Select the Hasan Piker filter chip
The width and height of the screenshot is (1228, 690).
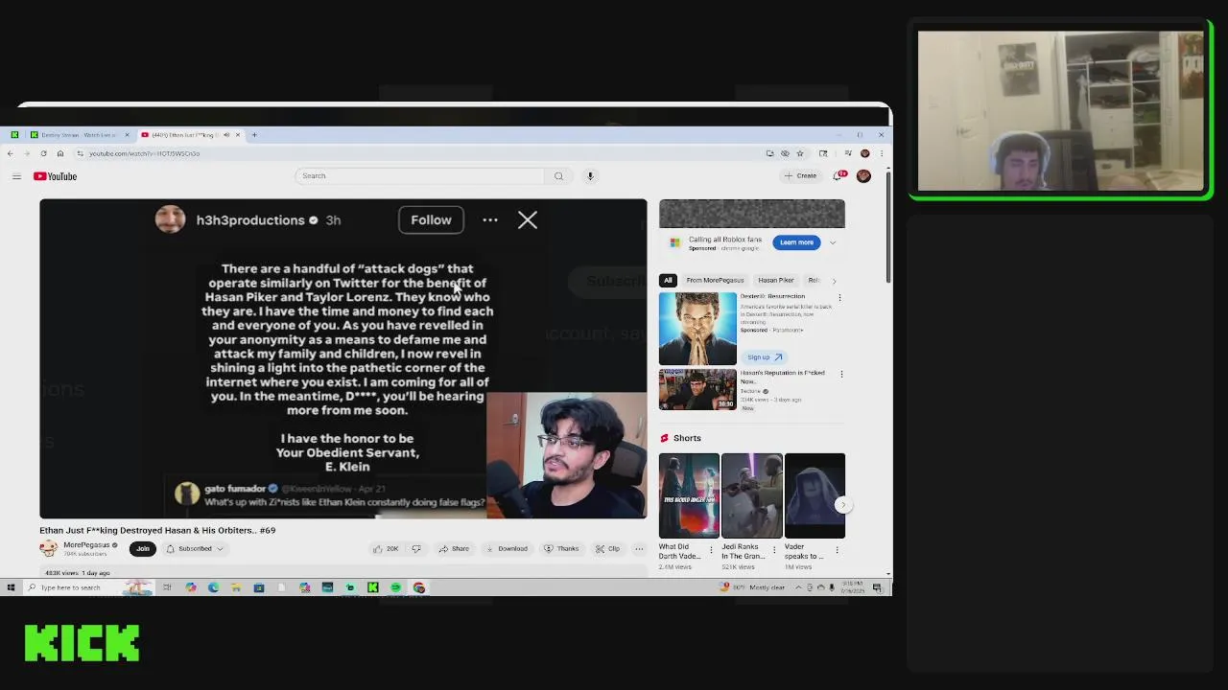coord(775,280)
